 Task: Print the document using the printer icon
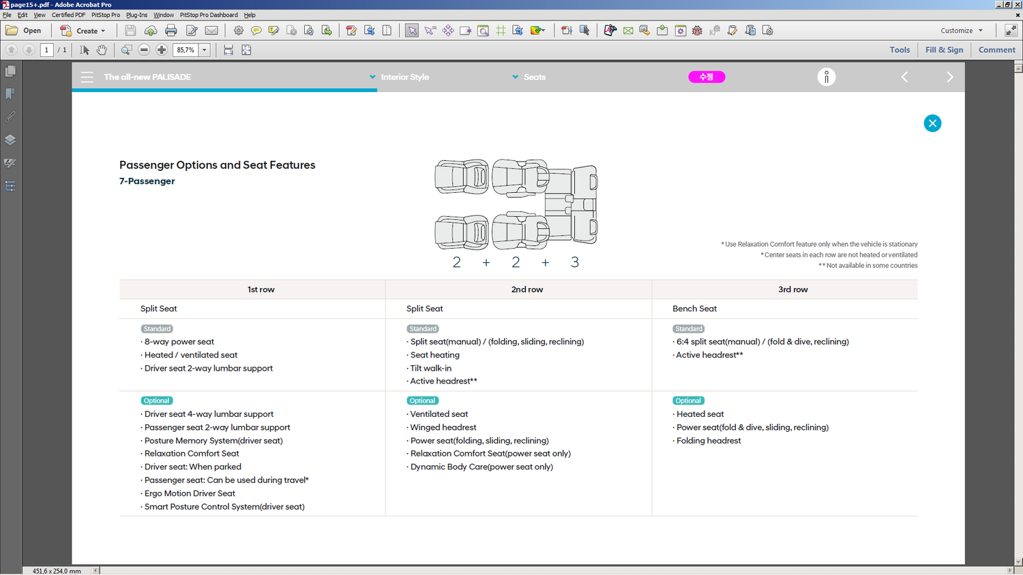tap(171, 31)
